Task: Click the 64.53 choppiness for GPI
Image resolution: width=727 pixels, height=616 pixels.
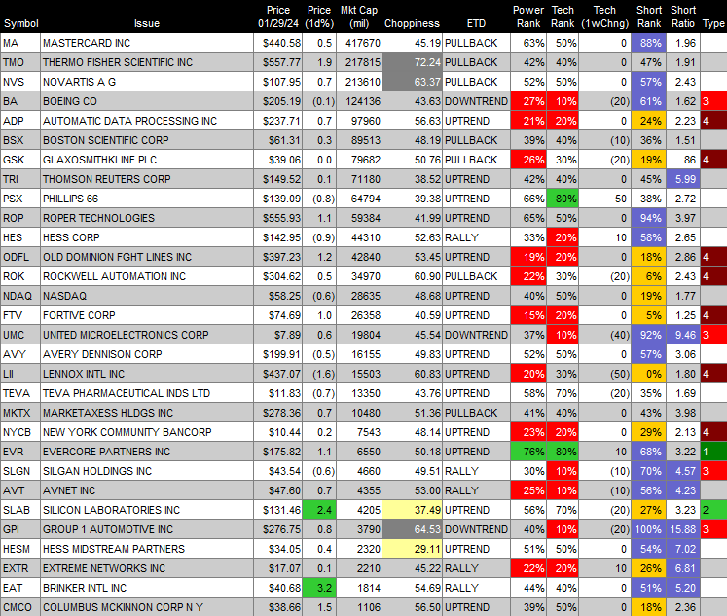Action: point(412,529)
